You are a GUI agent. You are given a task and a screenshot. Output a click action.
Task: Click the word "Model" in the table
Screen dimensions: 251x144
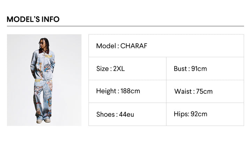[x=106, y=46]
